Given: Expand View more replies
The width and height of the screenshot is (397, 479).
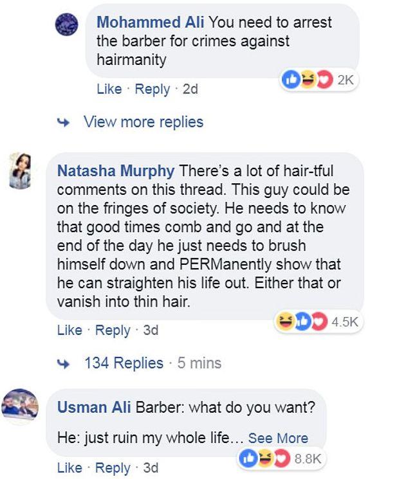Looking at the screenshot, I should click(143, 122).
